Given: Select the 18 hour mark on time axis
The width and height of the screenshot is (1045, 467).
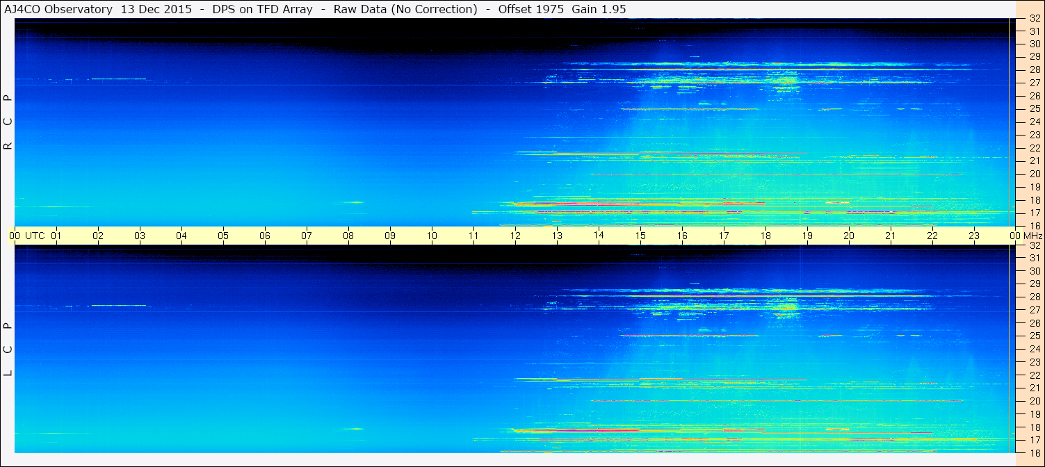Looking at the screenshot, I should [x=765, y=236].
